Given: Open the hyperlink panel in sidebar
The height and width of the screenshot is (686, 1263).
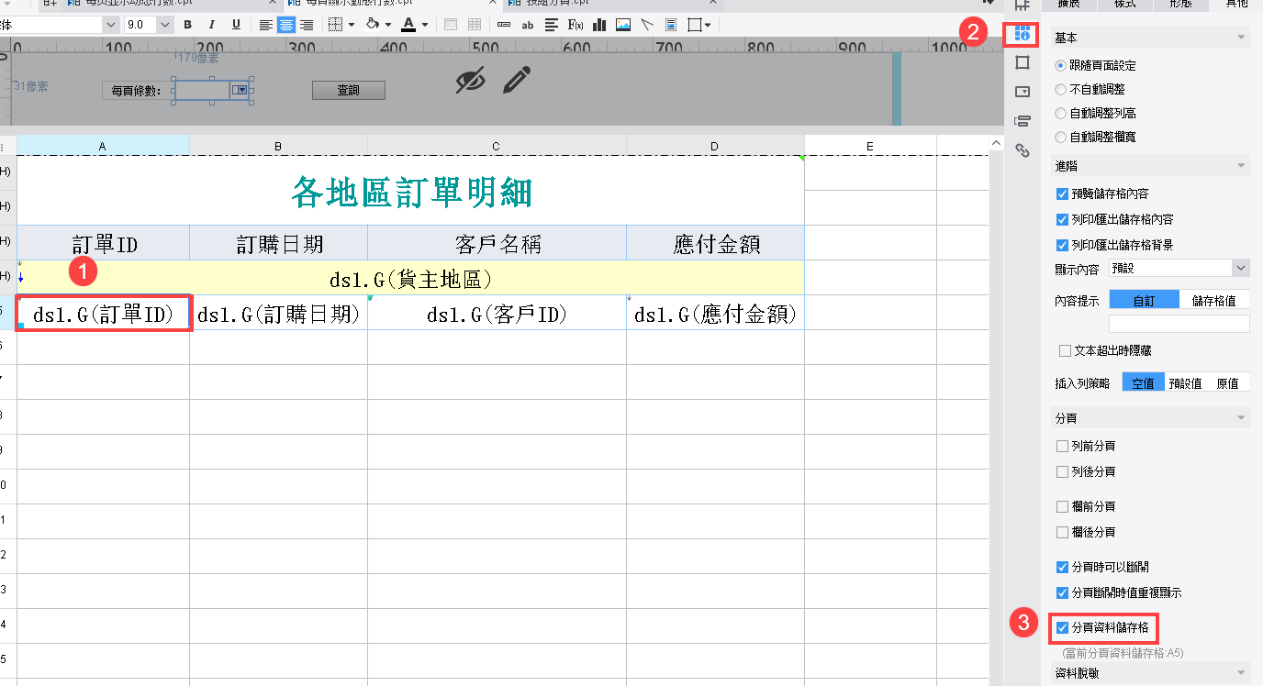Looking at the screenshot, I should 1023,150.
